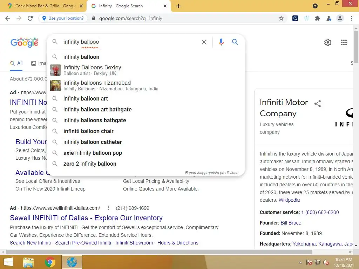Choose the 'infinity balloons bathgate' suggestion
Image resolution: width=359 pixels, height=269 pixels.
pyautogui.click(x=146, y=120)
